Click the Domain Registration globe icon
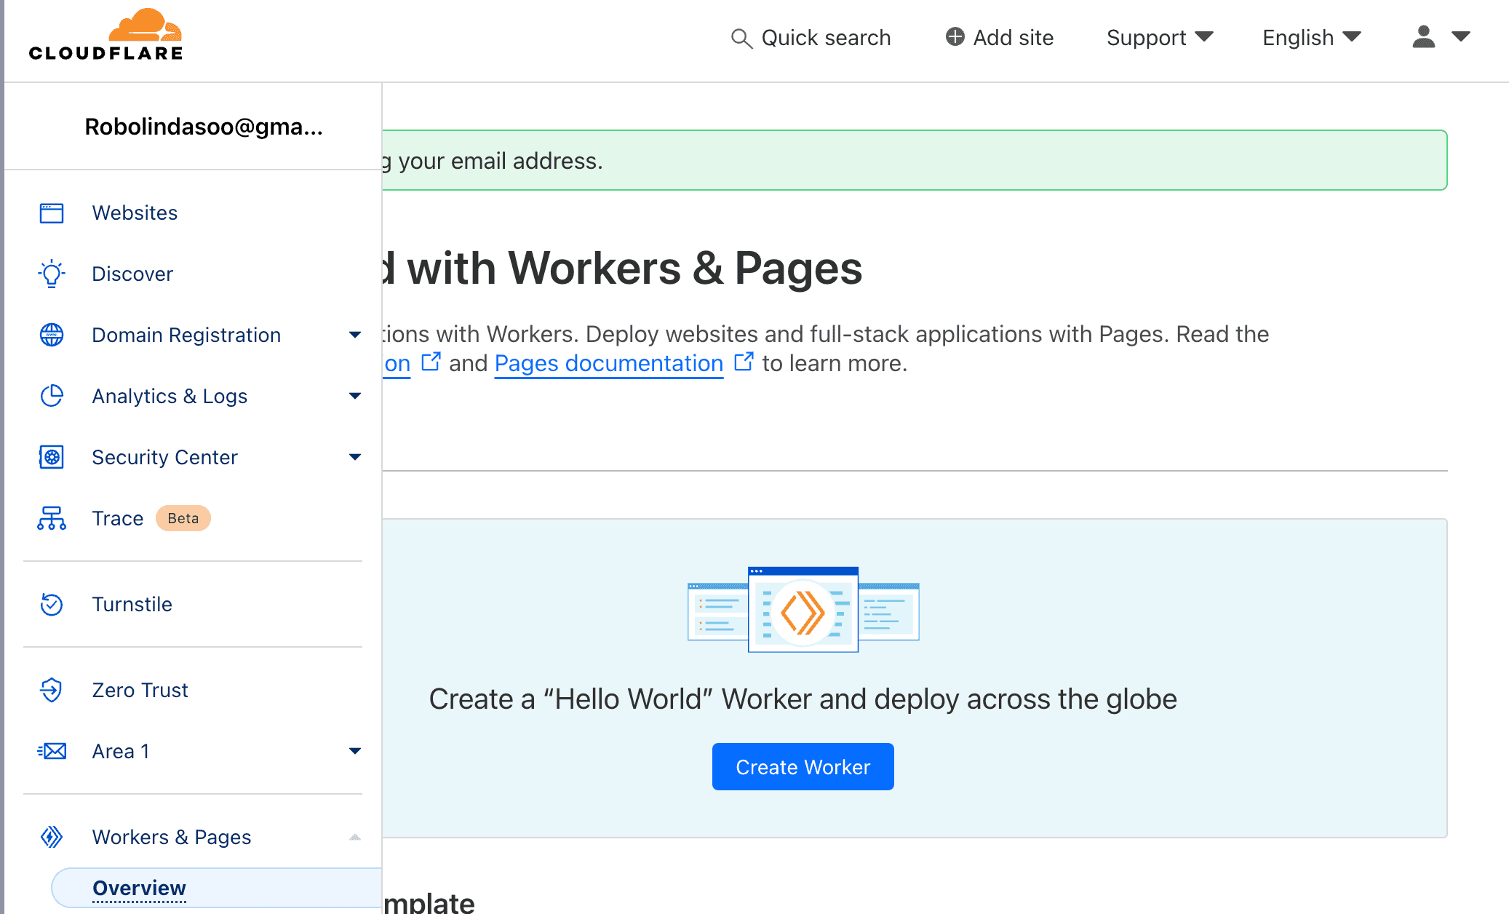1509x914 pixels. tap(52, 335)
